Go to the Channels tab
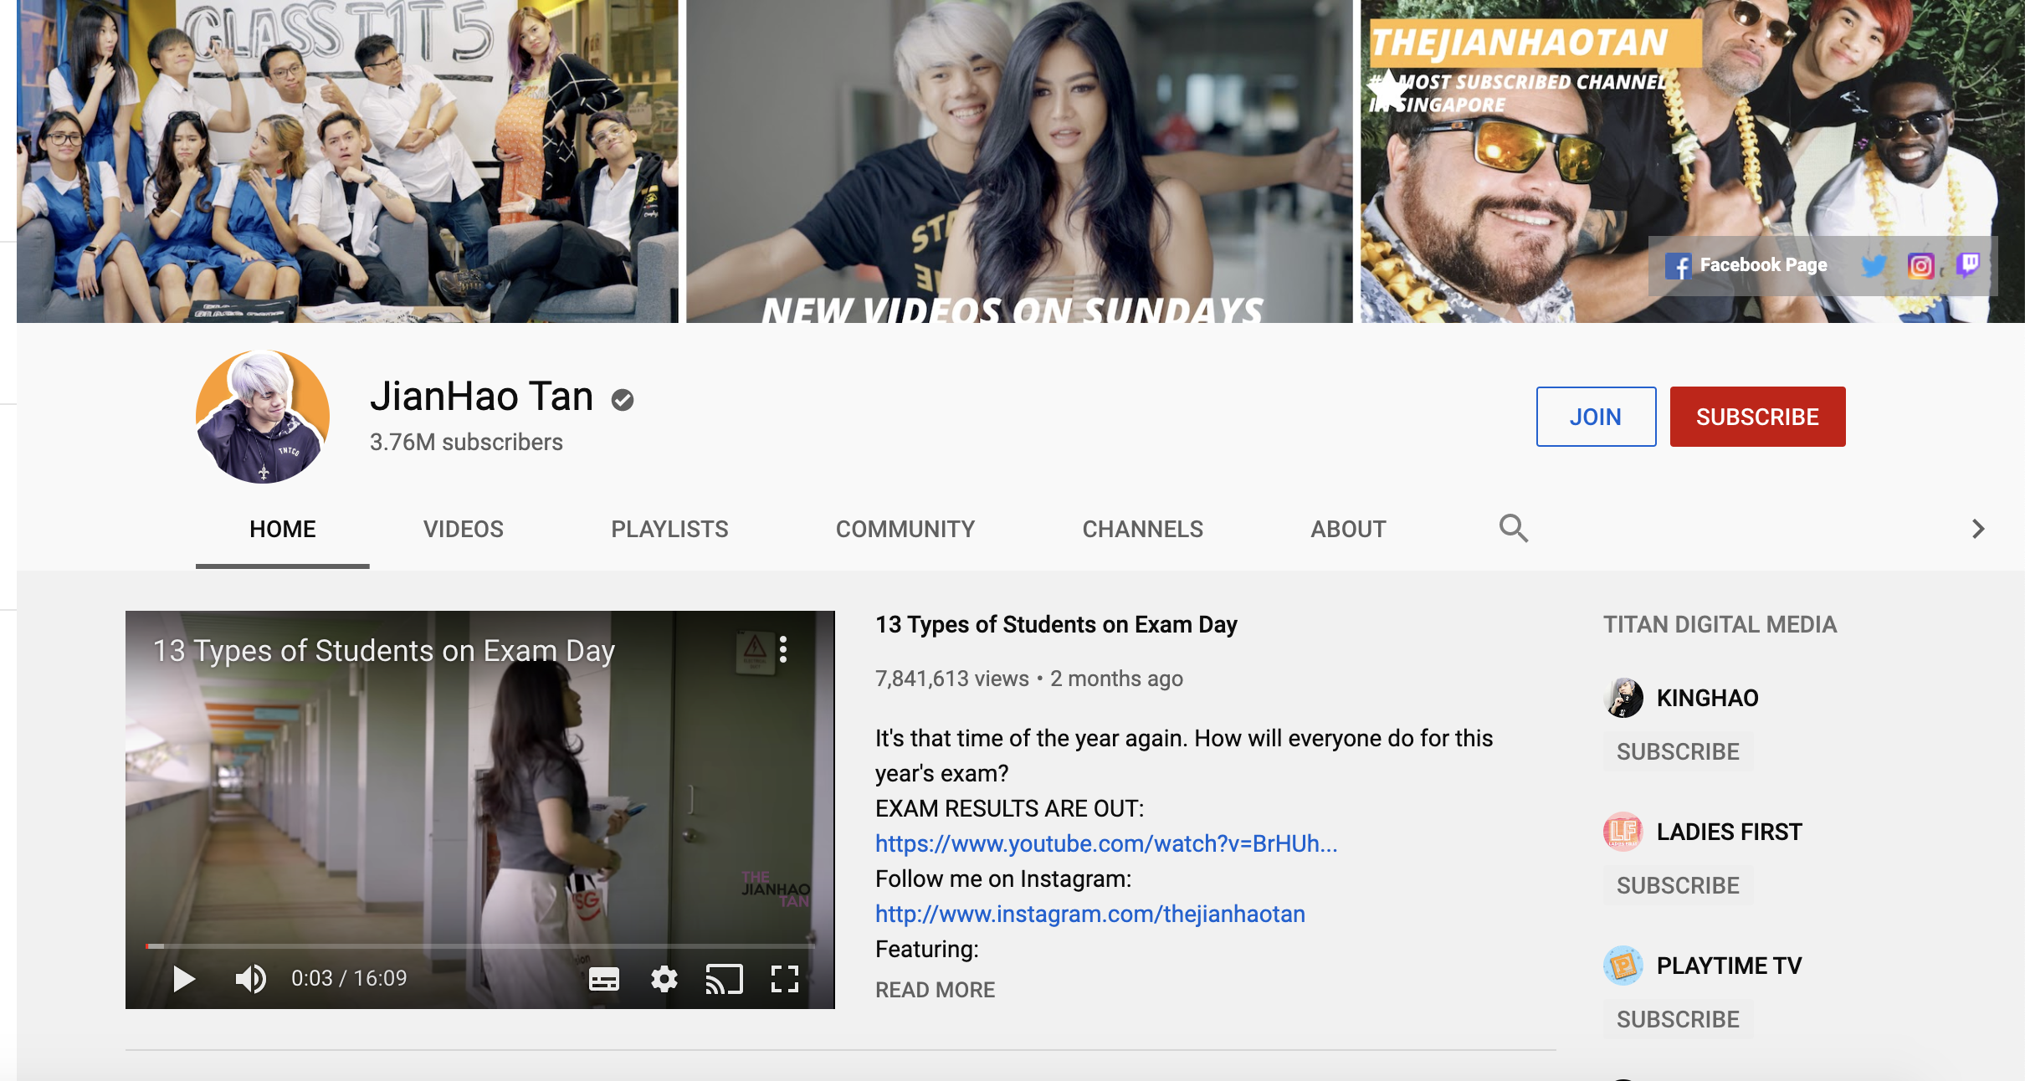Image resolution: width=2025 pixels, height=1081 pixels. click(1143, 529)
